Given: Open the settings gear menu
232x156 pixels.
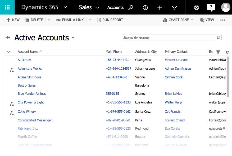Looking at the screenshot, I should click(x=196, y=8).
